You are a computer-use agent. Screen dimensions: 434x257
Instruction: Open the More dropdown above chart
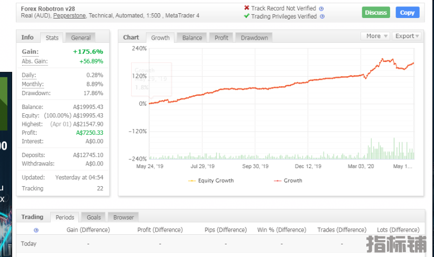376,36
